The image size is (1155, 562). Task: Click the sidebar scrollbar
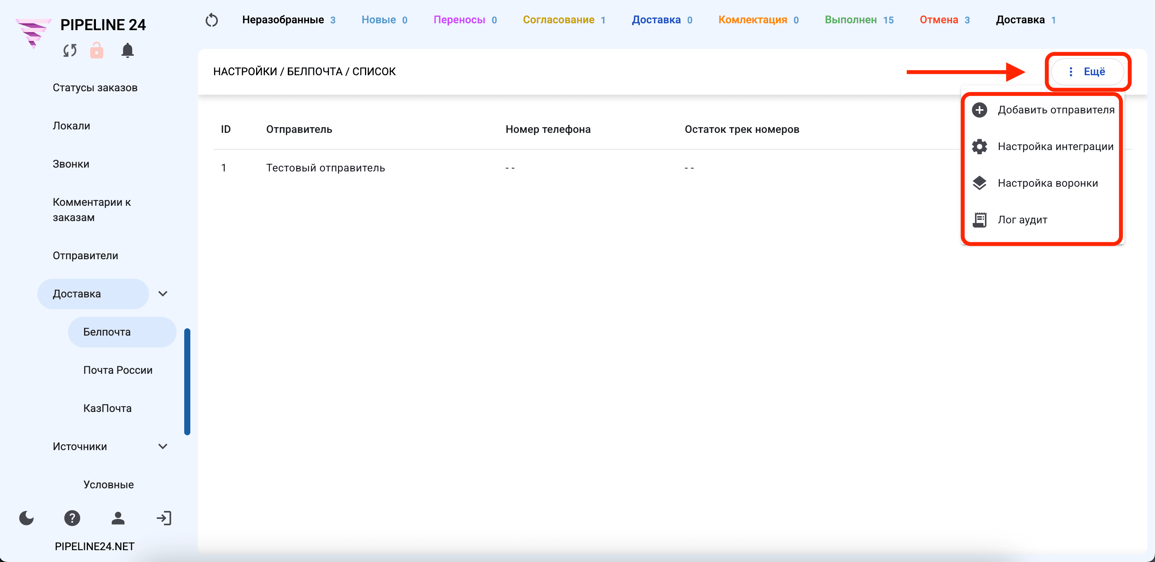click(187, 381)
